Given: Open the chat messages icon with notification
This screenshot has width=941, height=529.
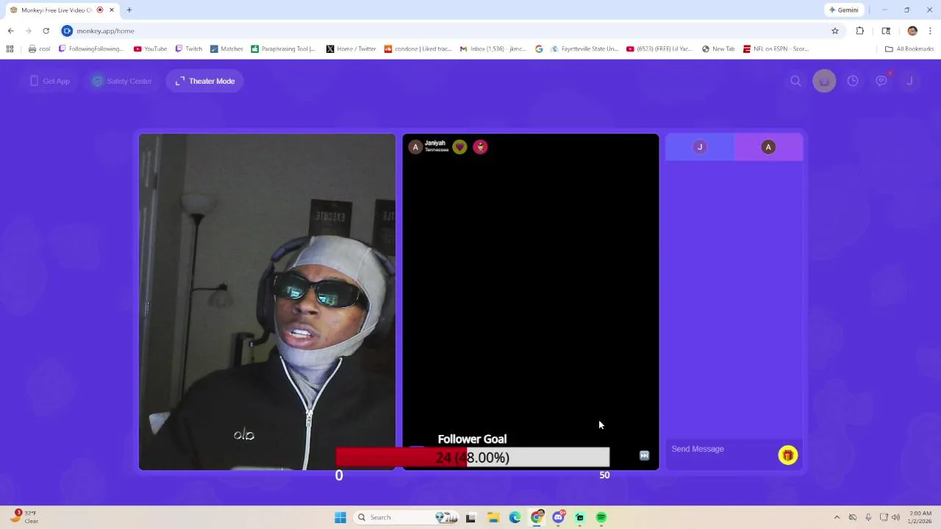Looking at the screenshot, I should (x=881, y=81).
